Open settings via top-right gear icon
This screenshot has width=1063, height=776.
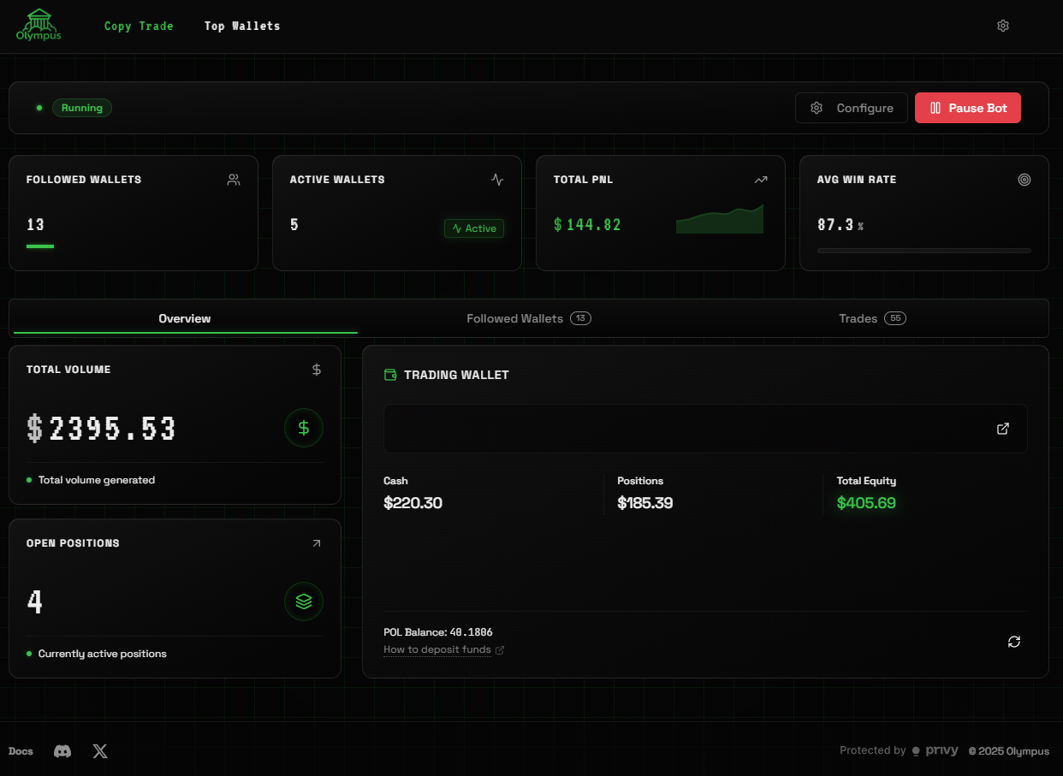[1003, 26]
